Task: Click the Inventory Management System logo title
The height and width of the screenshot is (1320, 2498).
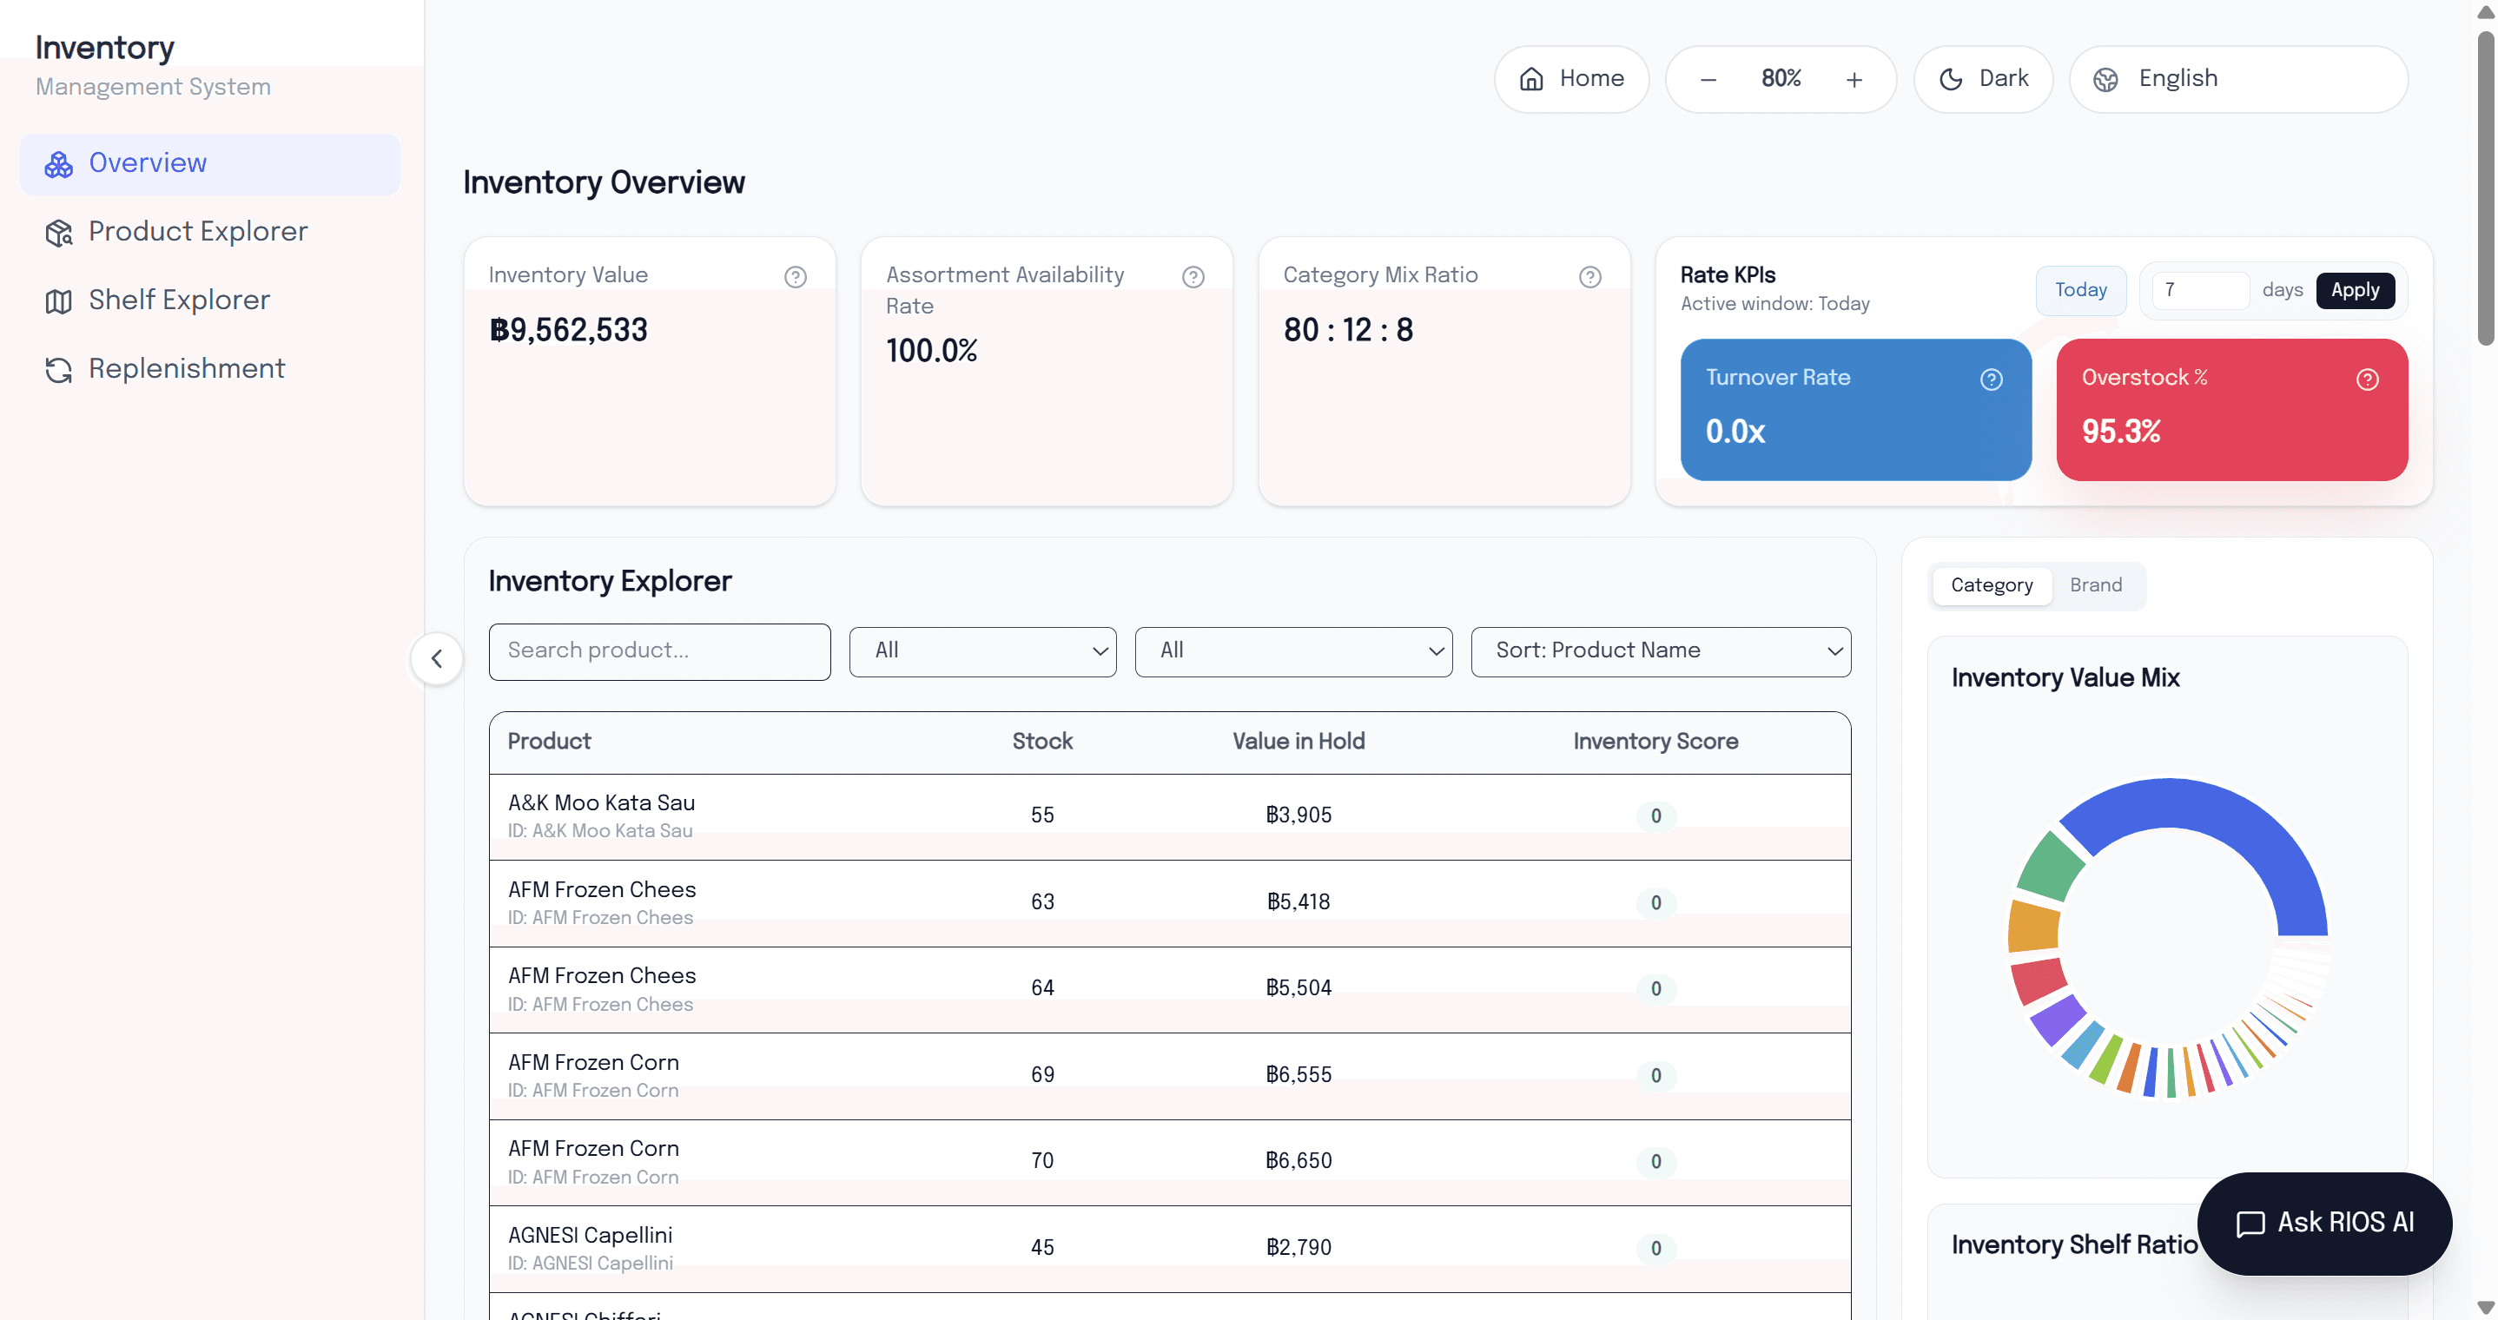Action: (153, 66)
